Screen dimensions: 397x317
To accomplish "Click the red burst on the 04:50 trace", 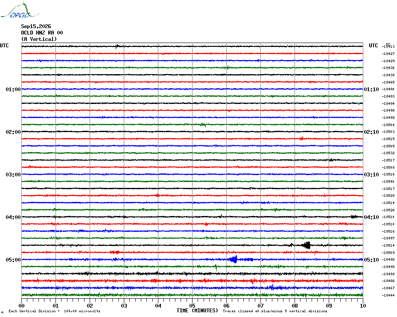I will click(115, 252).
